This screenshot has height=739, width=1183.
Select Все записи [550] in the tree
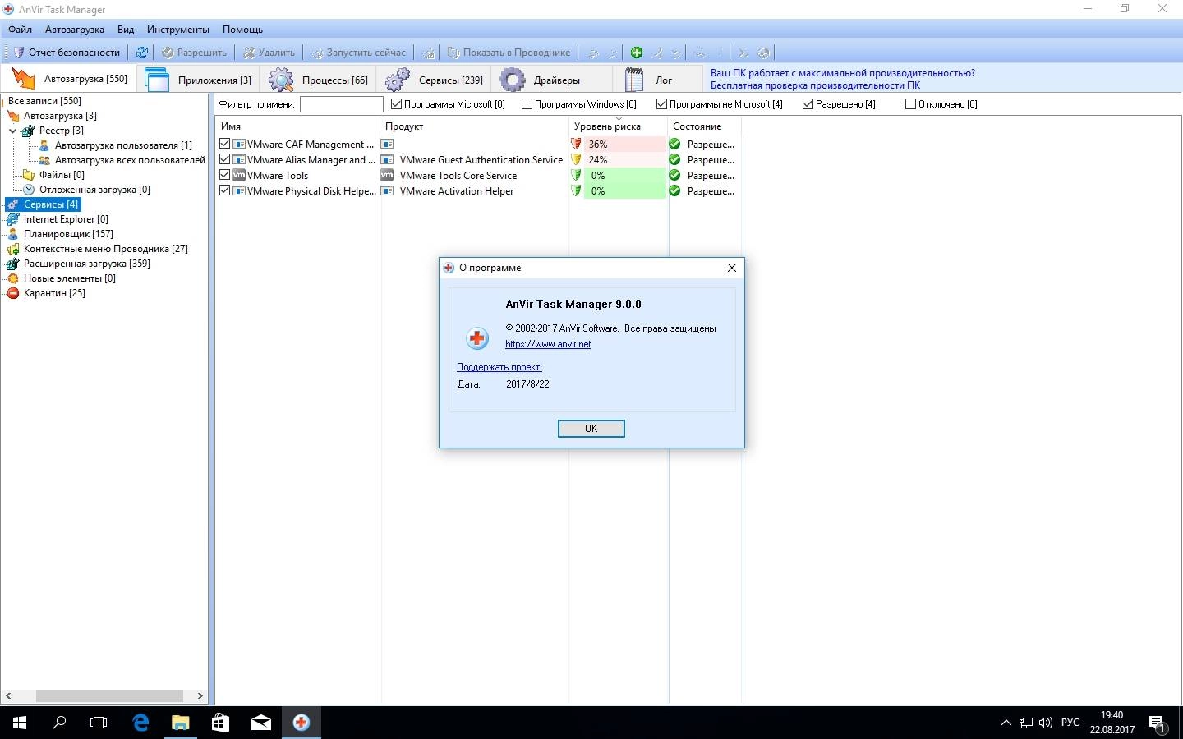pyautogui.click(x=44, y=101)
